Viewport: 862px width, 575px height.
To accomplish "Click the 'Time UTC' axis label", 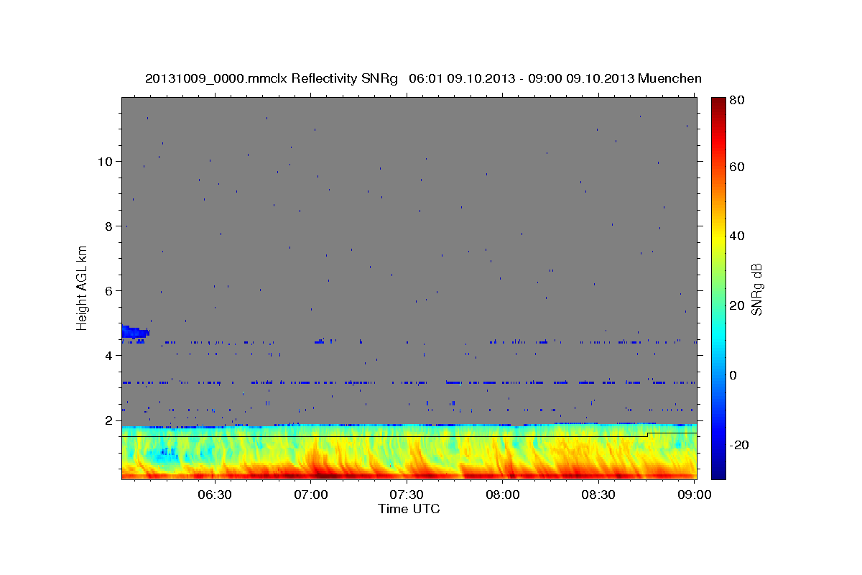I will point(409,509).
